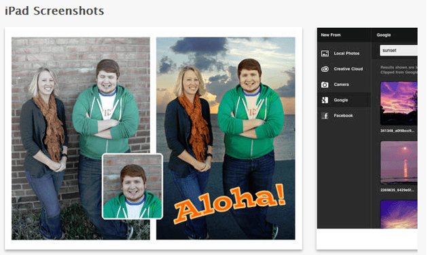The image size is (428, 255).
Task: Click the caption starting with 341348
Action: (397, 131)
